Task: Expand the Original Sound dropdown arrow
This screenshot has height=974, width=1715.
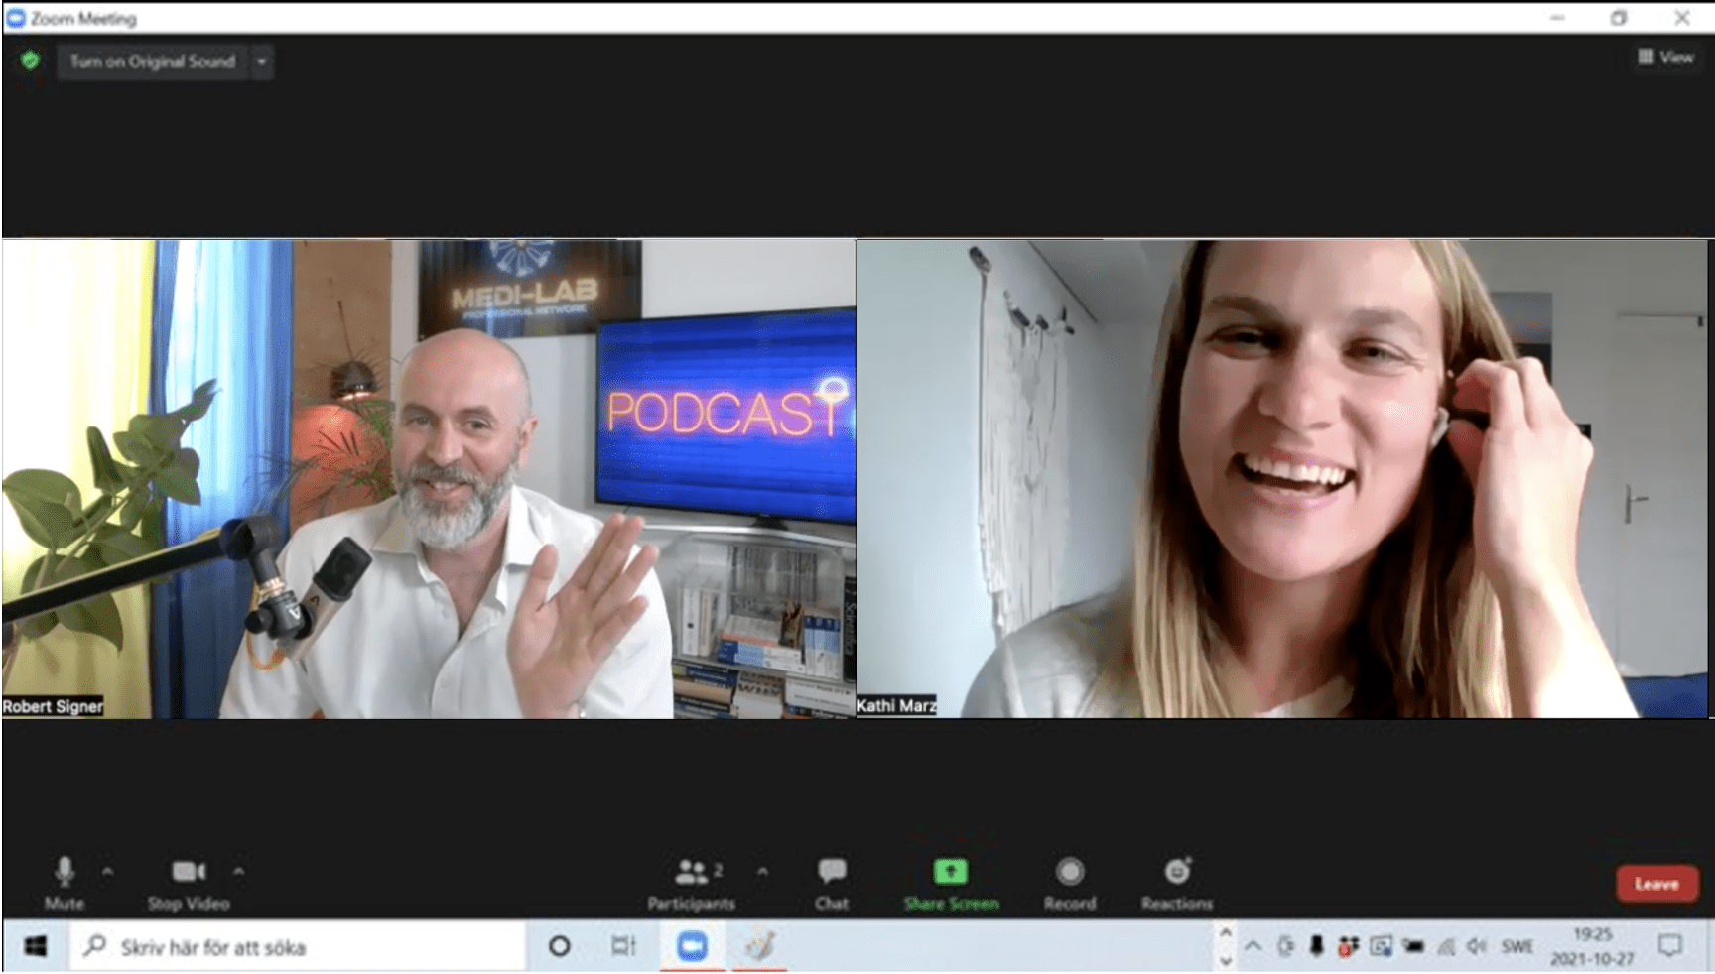Action: click(262, 61)
